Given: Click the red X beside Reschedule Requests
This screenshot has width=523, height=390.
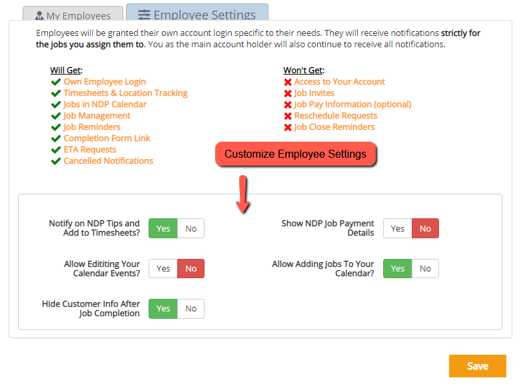Looking at the screenshot, I should (288, 116).
